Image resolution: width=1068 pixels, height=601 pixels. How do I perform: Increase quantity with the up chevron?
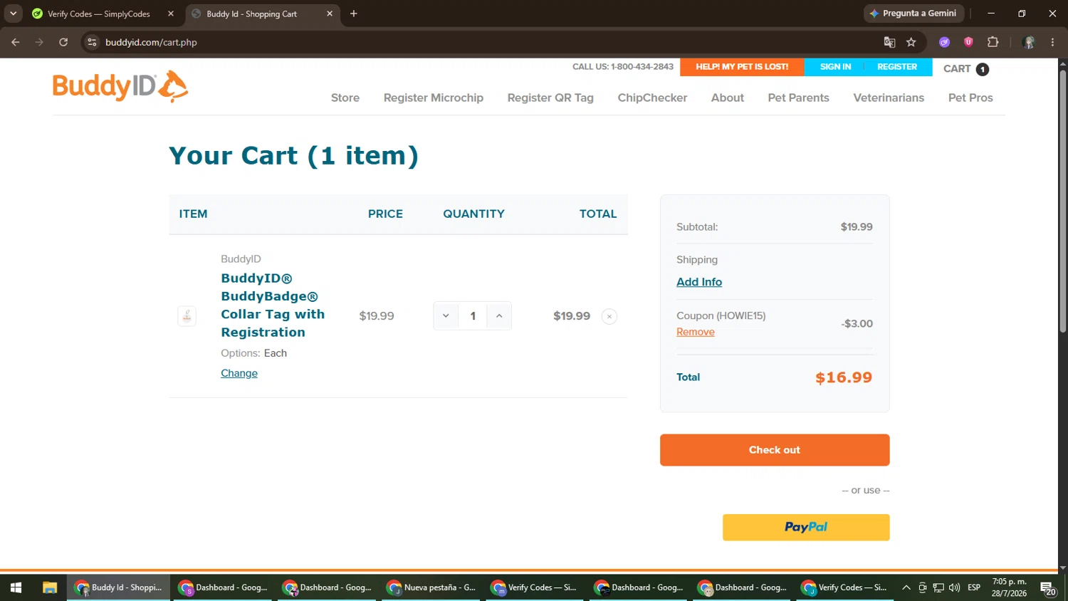tap(499, 316)
